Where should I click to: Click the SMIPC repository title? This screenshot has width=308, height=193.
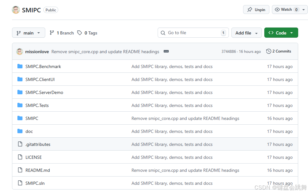coord(31,10)
